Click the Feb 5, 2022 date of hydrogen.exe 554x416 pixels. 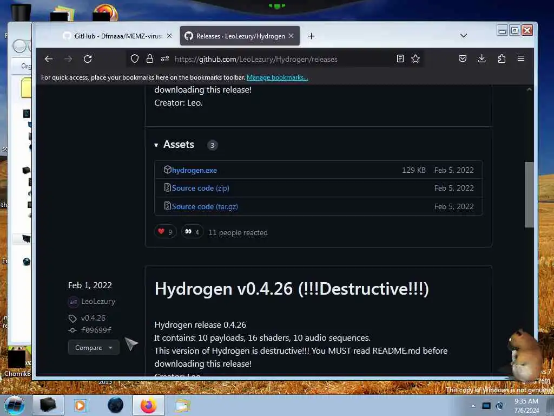click(x=454, y=170)
